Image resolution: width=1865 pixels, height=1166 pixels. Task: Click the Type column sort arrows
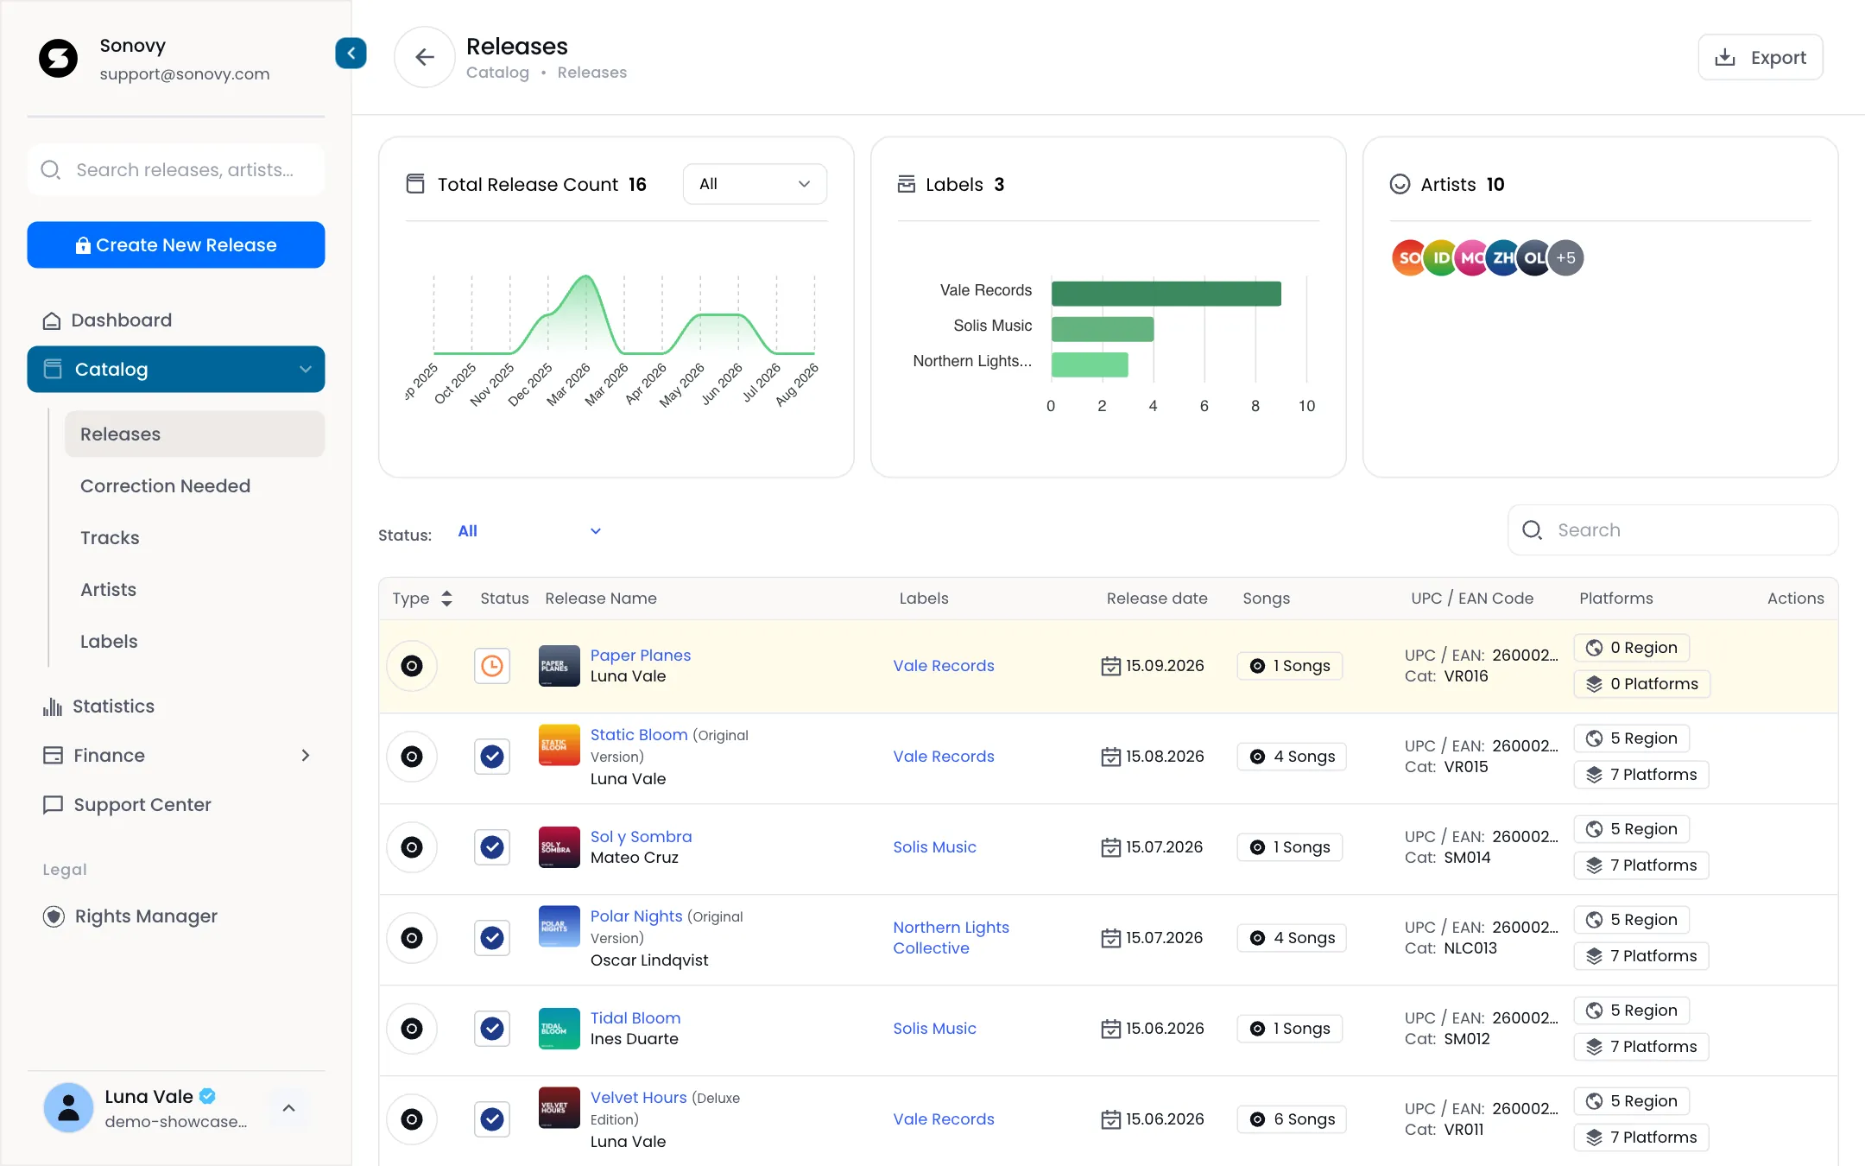446,599
